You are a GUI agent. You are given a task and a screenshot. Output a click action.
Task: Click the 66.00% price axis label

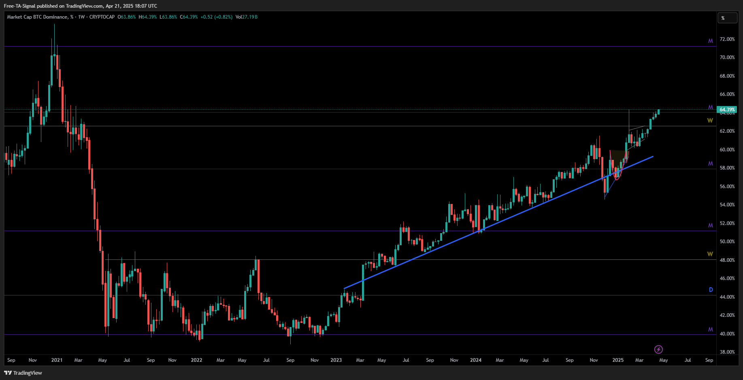(727, 94)
